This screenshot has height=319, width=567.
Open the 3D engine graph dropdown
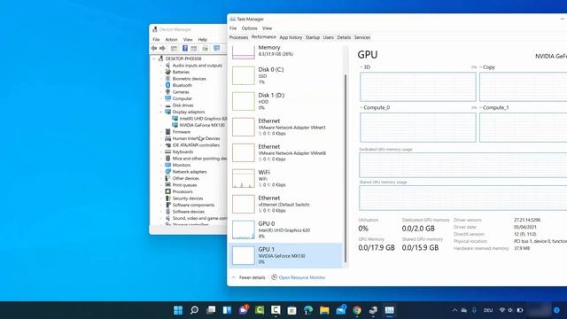click(365, 67)
